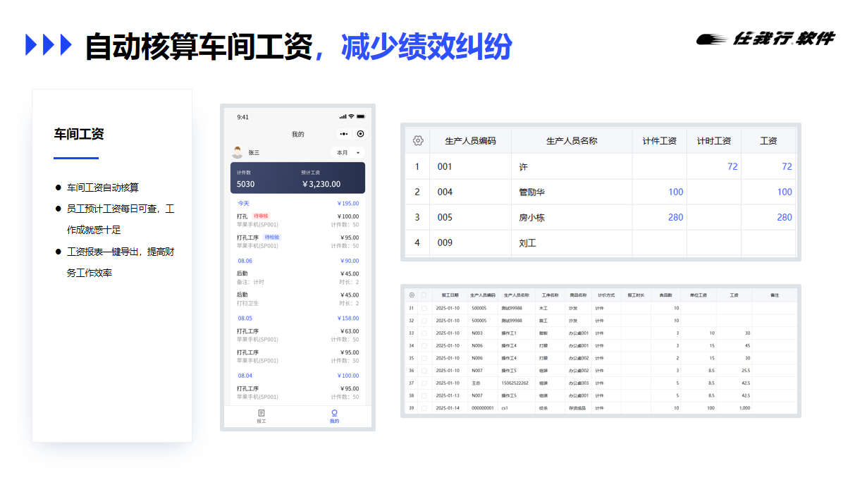Click the 72 hourly-wage value for 许
Viewport: 855px width, 480px height.
tap(732, 167)
